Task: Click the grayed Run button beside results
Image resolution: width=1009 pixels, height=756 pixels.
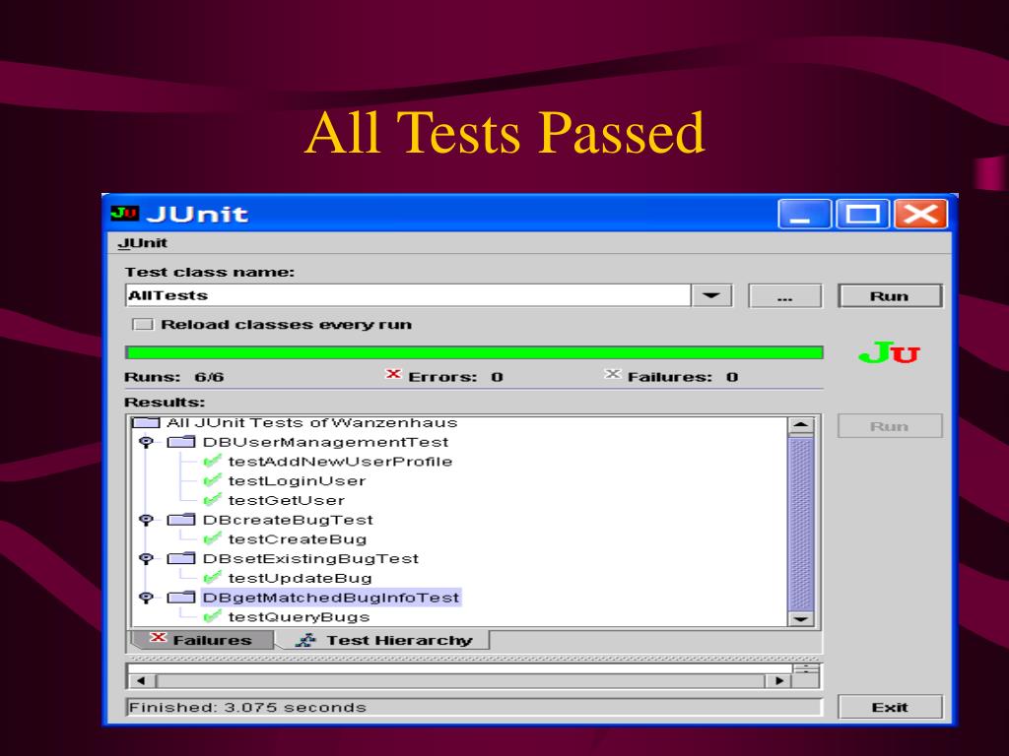Action: [x=890, y=426]
